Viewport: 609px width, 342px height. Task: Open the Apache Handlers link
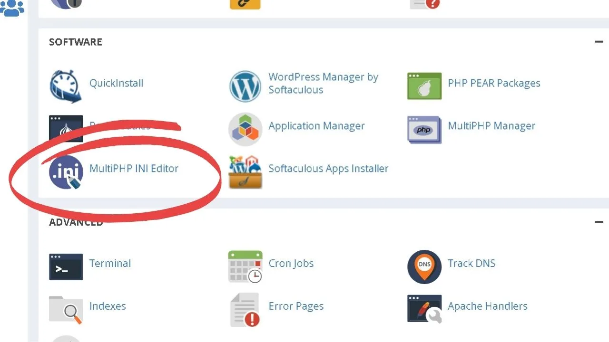(488, 306)
